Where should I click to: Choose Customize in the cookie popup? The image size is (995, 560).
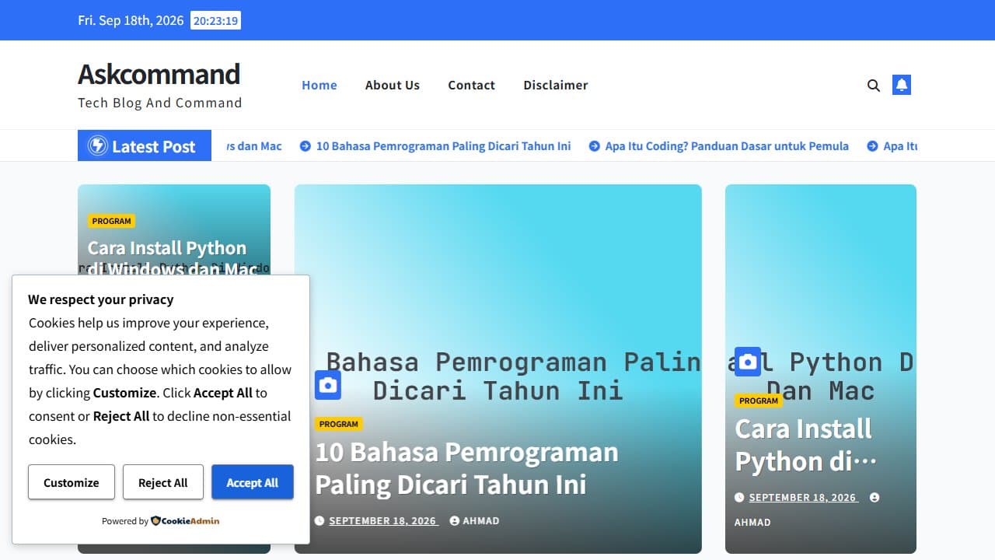tap(72, 482)
